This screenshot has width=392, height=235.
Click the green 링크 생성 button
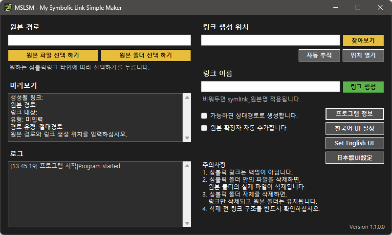[x=363, y=87]
